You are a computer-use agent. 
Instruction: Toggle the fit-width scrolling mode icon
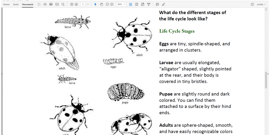131,4
